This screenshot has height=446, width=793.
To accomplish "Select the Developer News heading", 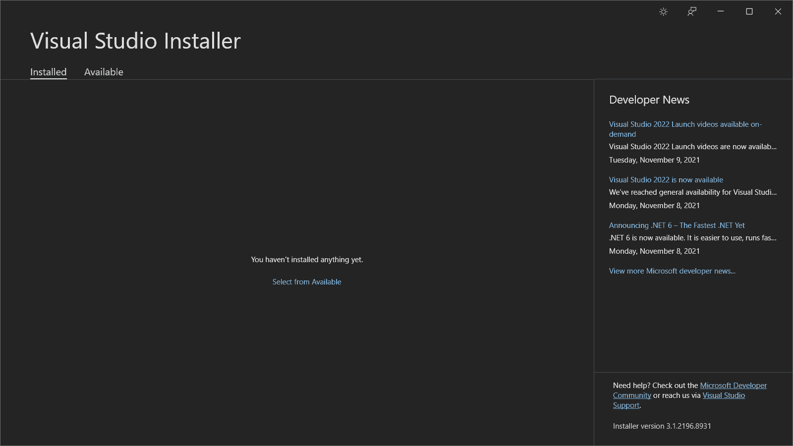I will 649,100.
